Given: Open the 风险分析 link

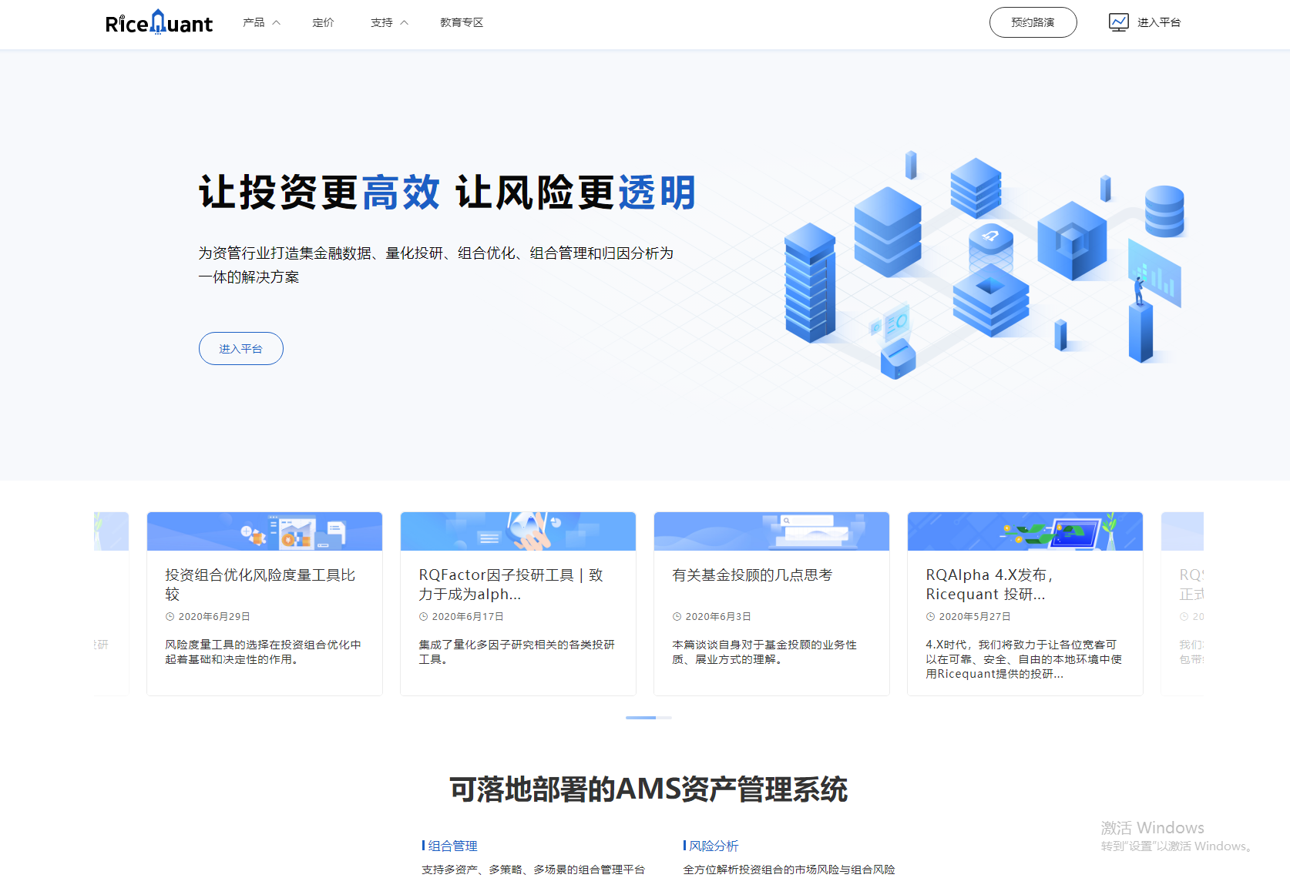Looking at the screenshot, I should (712, 845).
